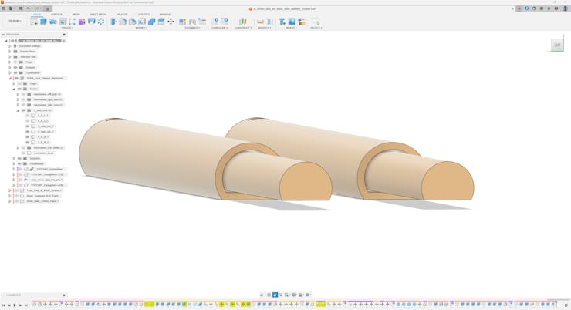Hide the Bodies folder via eye icon
The width and height of the screenshot is (571, 310).
[x=19, y=89]
